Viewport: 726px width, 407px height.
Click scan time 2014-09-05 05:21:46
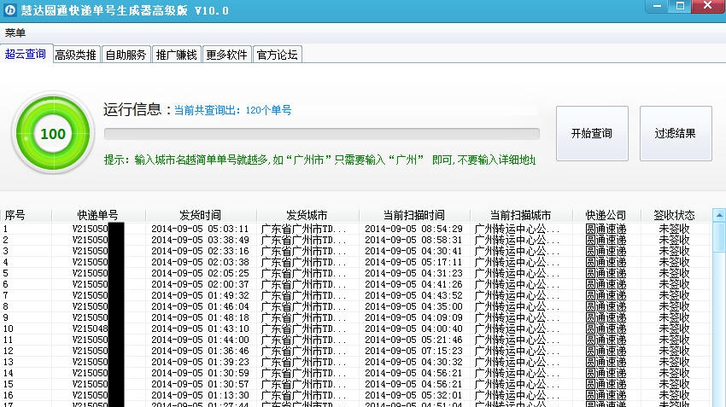[x=413, y=340]
